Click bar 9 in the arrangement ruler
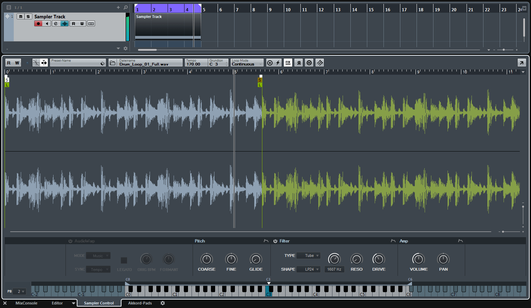 (270, 10)
